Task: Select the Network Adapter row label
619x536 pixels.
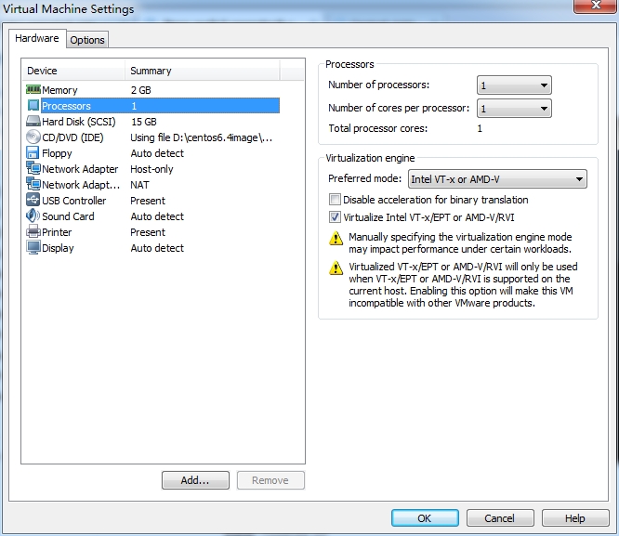Action: click(x=80, y=169)
